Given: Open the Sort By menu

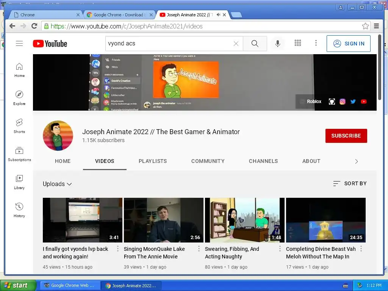Looking at the screenshot, I should (x=350, y=183).
